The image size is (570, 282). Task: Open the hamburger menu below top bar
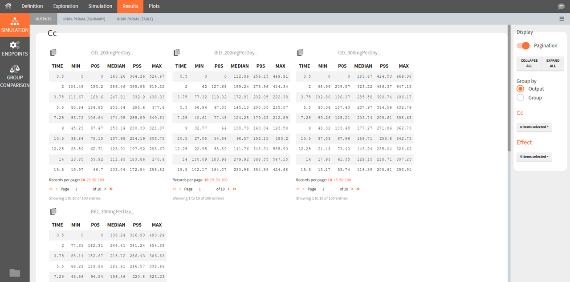click(562, 19)
